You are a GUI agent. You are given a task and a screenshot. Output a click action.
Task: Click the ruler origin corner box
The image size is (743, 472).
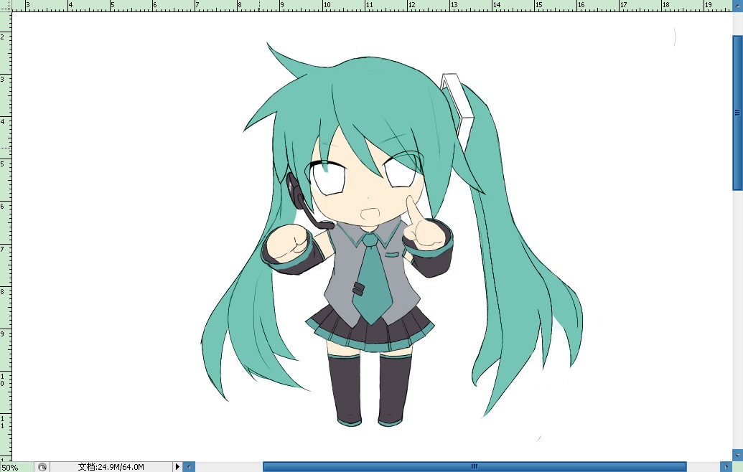(5, 5)
